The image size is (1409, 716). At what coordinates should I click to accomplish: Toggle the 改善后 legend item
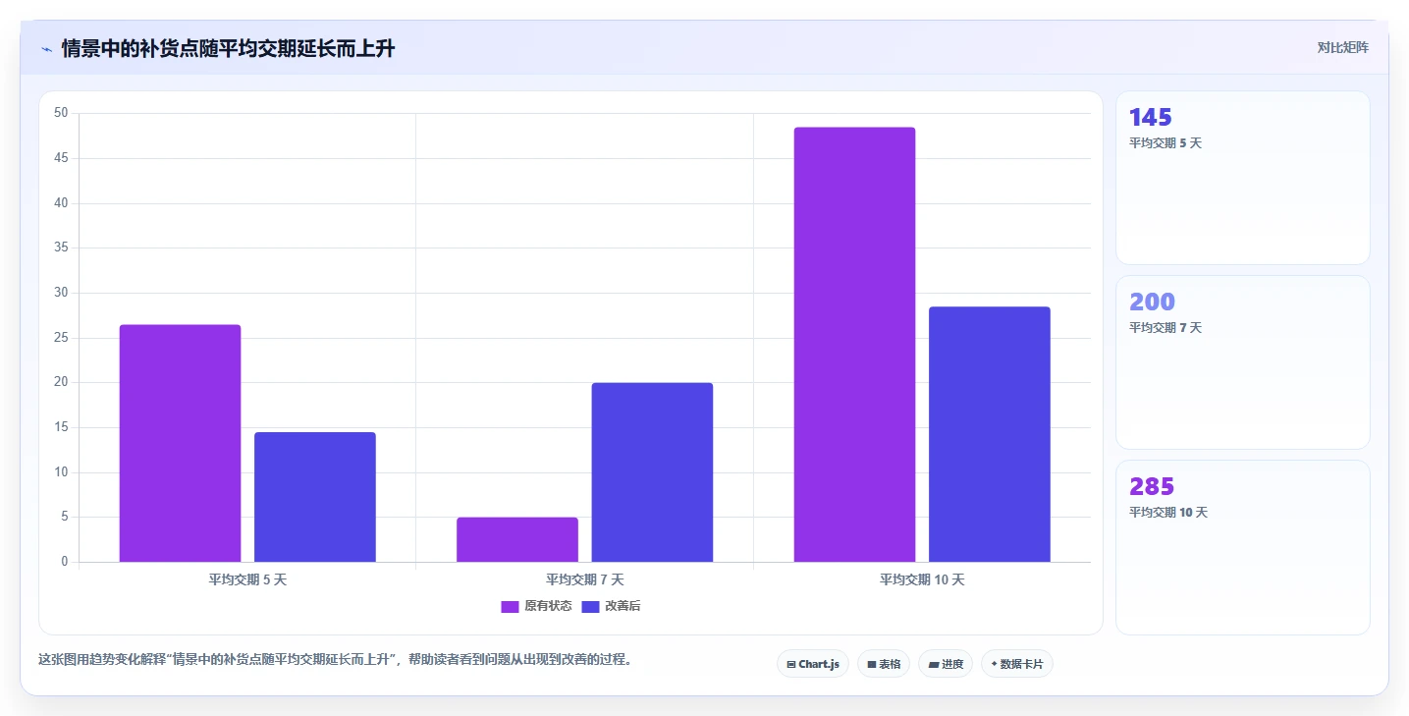point(611,606)
